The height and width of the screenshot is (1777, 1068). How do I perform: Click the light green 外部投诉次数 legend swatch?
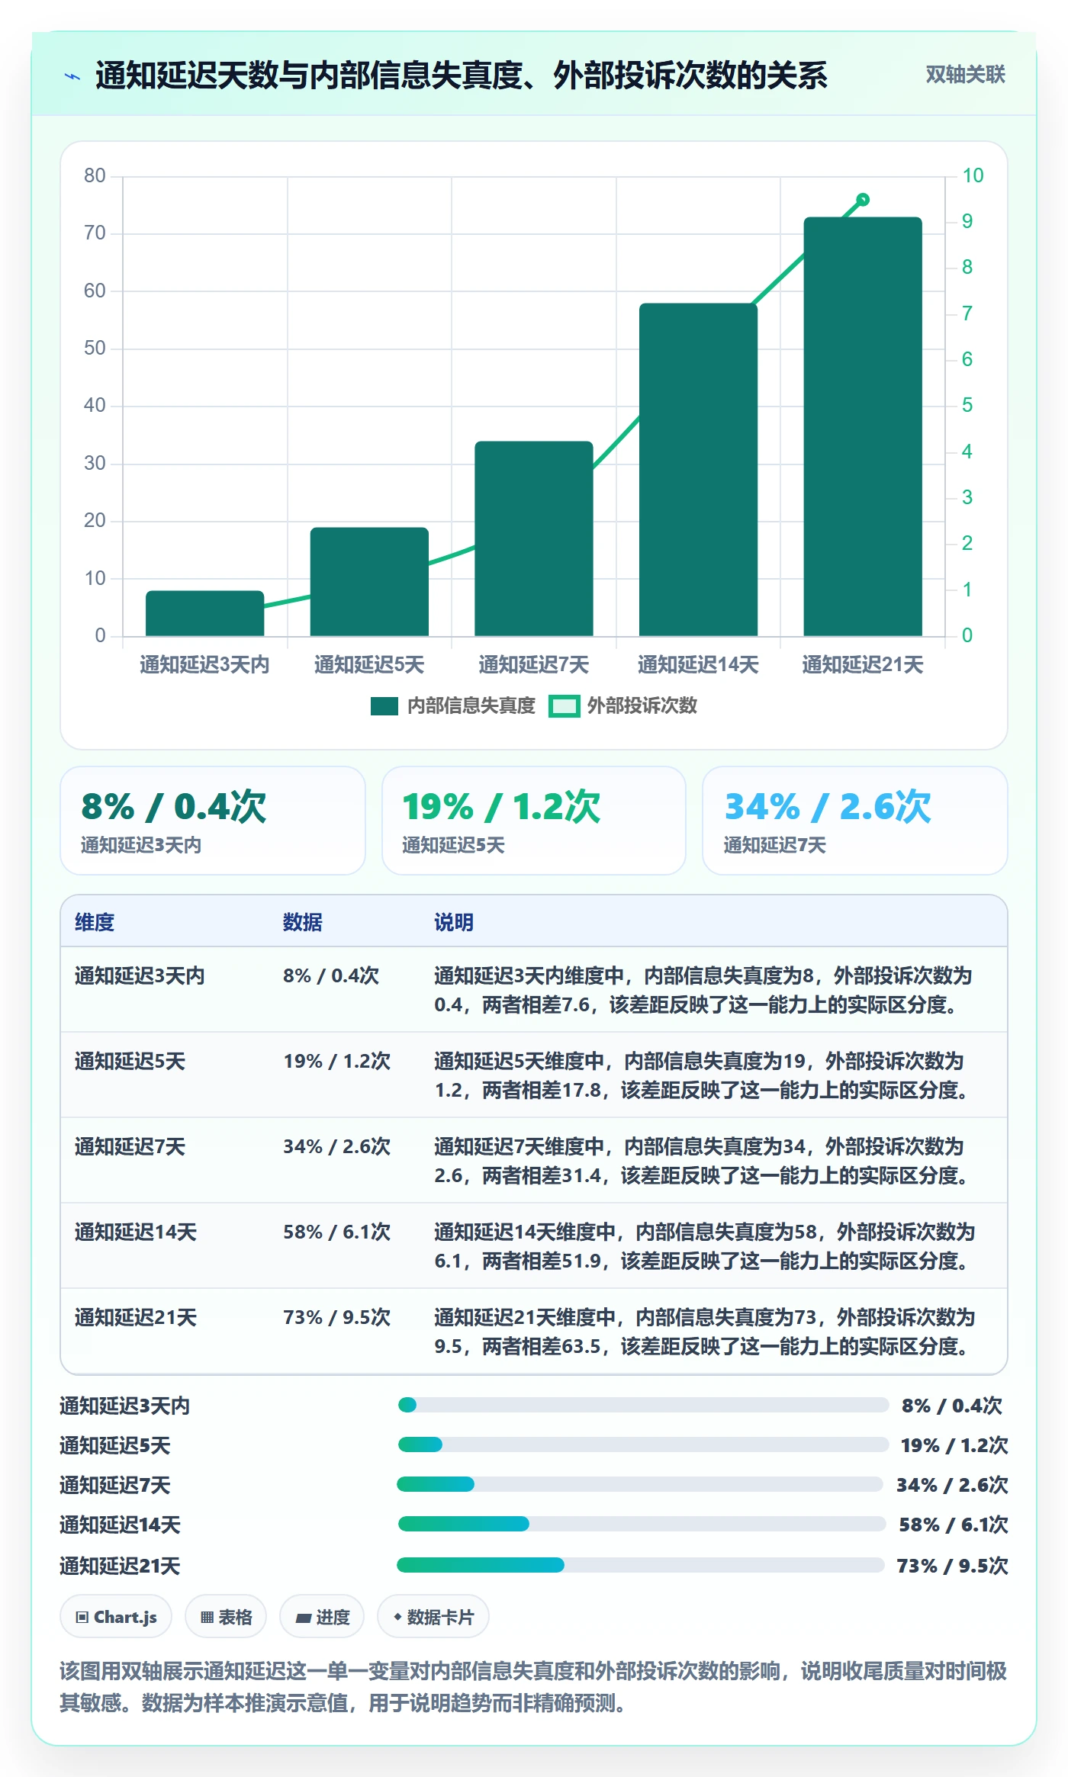(564, 706)
